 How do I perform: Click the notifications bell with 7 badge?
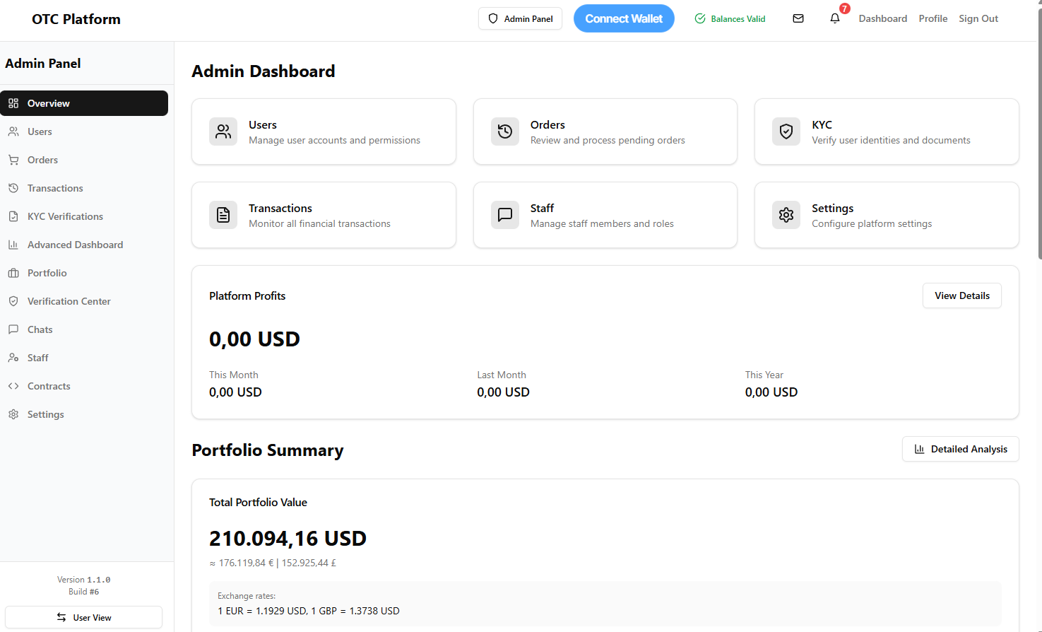[x=834, y=19]
